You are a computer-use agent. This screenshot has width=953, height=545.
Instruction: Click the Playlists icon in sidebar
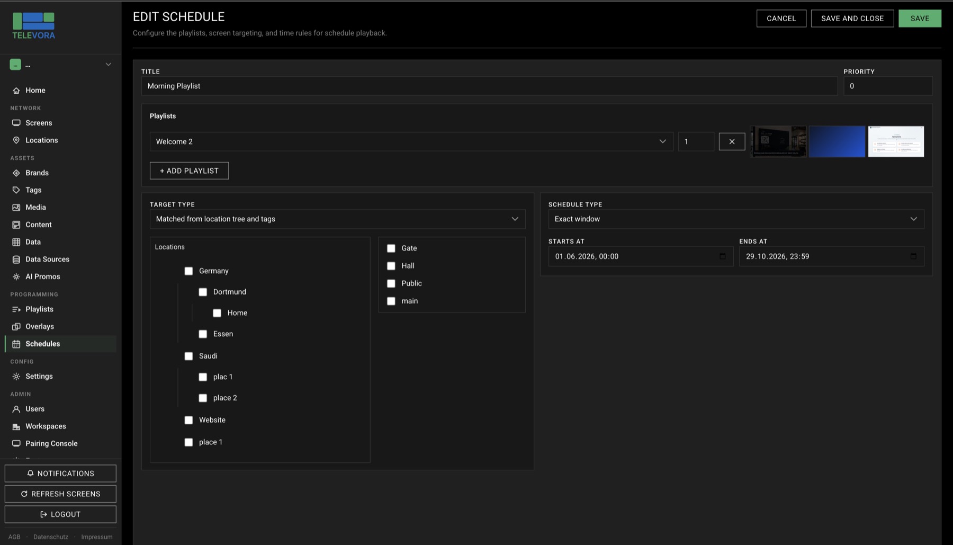pyautogui.click(x=16, y=309)
